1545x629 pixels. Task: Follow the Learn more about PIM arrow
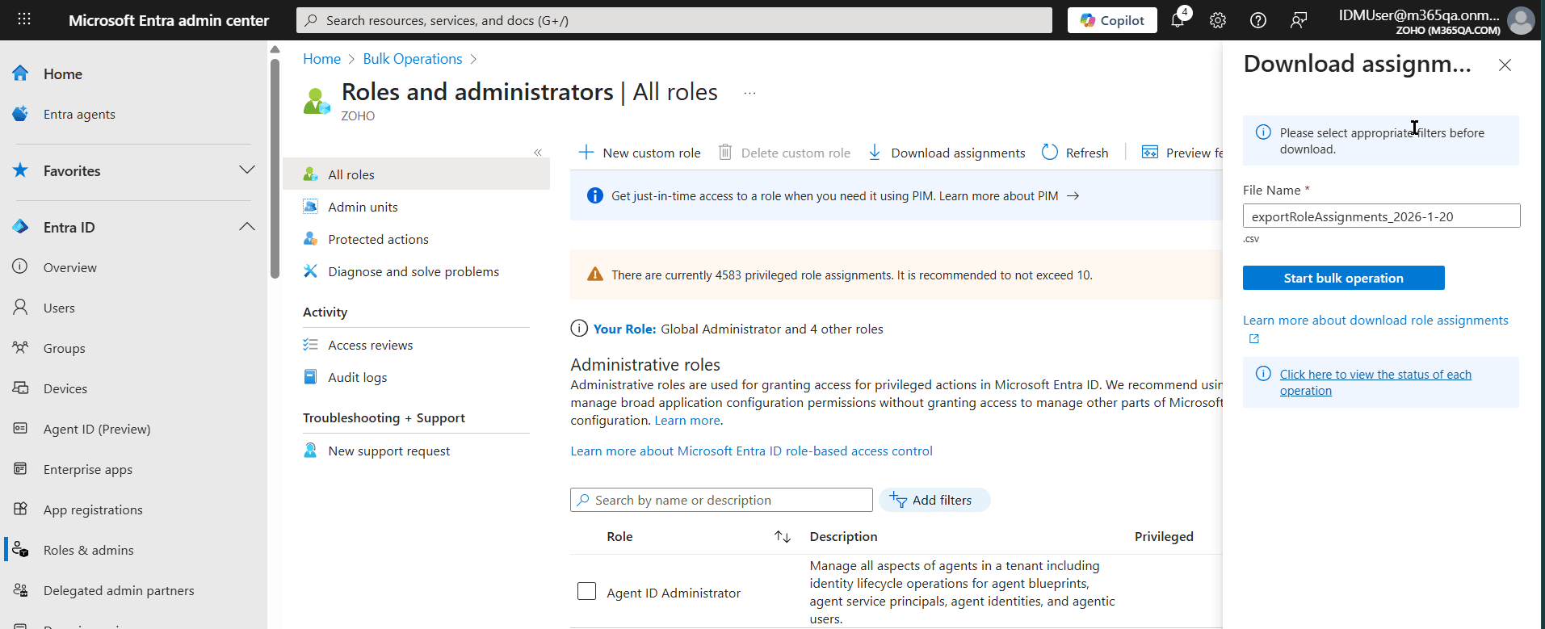(x=1073, y=196)
